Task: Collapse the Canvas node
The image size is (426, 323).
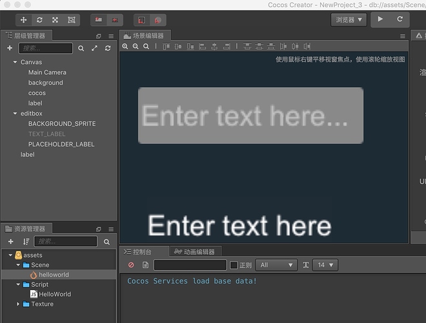Action: [x=15, y=62]
